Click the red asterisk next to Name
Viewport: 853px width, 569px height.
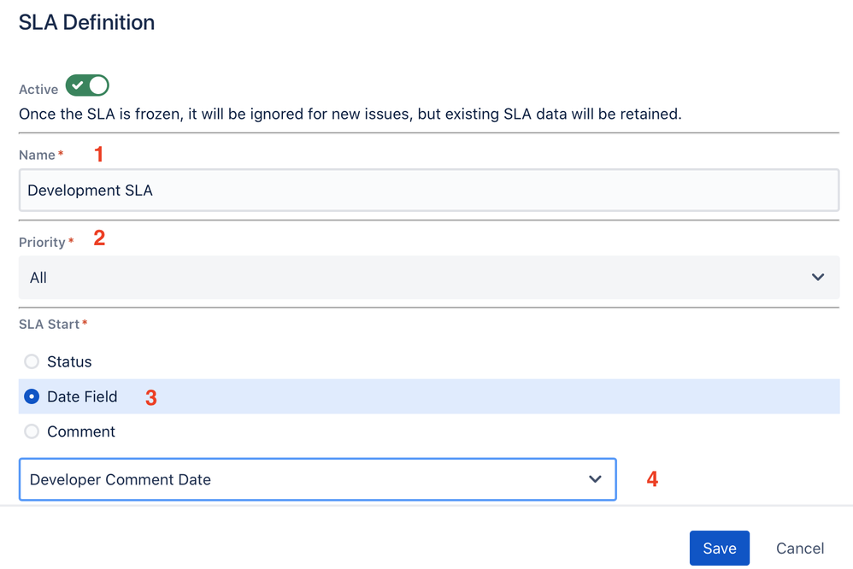point(59,155)
